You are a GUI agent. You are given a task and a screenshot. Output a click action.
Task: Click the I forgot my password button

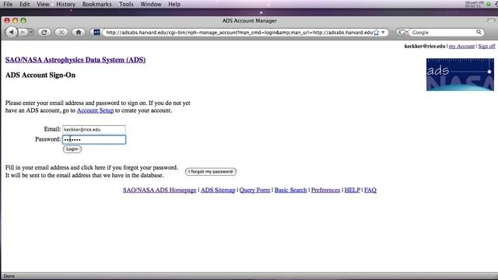(211, 172)
